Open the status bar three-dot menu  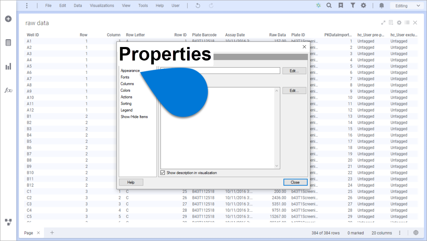coord(400,232)
